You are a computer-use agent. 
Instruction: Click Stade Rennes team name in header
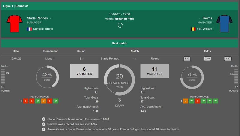(x=37, y=18)
